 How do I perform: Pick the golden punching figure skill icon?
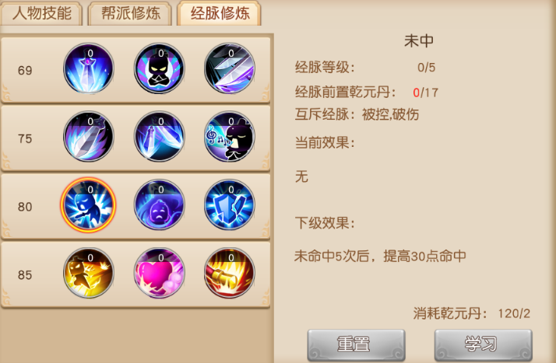click(89, 273)
